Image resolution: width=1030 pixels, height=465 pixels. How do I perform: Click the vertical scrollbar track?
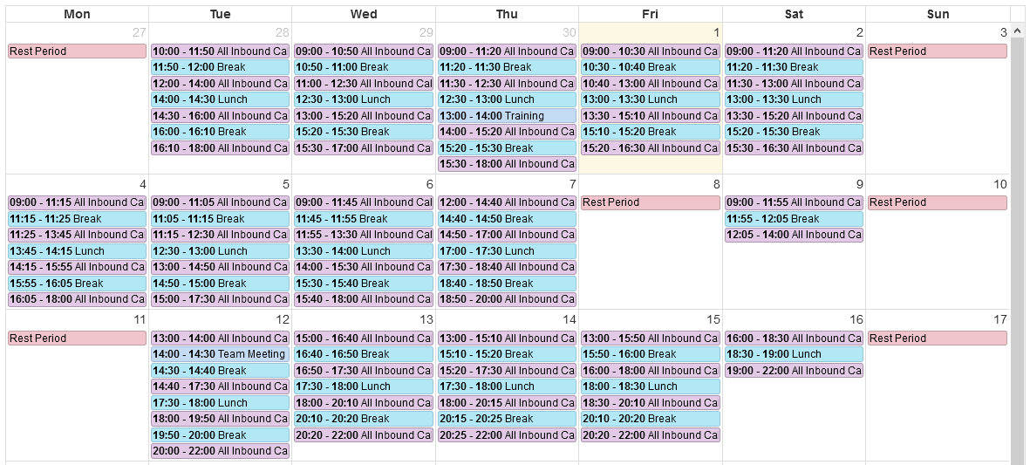1018,250
